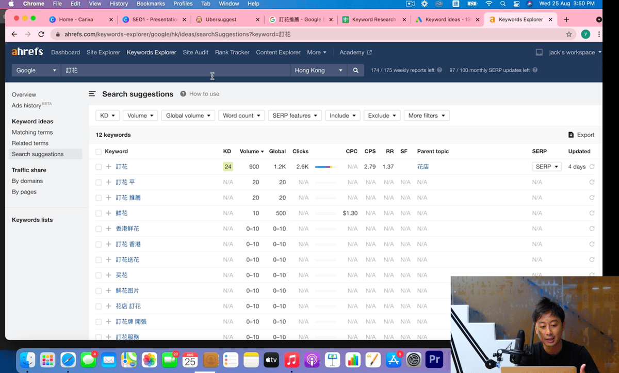This screenshot has width=619, height=373.
Task: Select the checkbox for 香港鮮花 keyword
Action: (99, 229)
